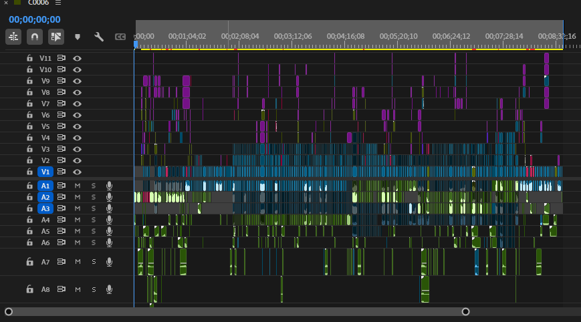The width and height of the screenshot is (581, 322).
Task: Select the C0006 sequence tab
Action: point(38,3)
